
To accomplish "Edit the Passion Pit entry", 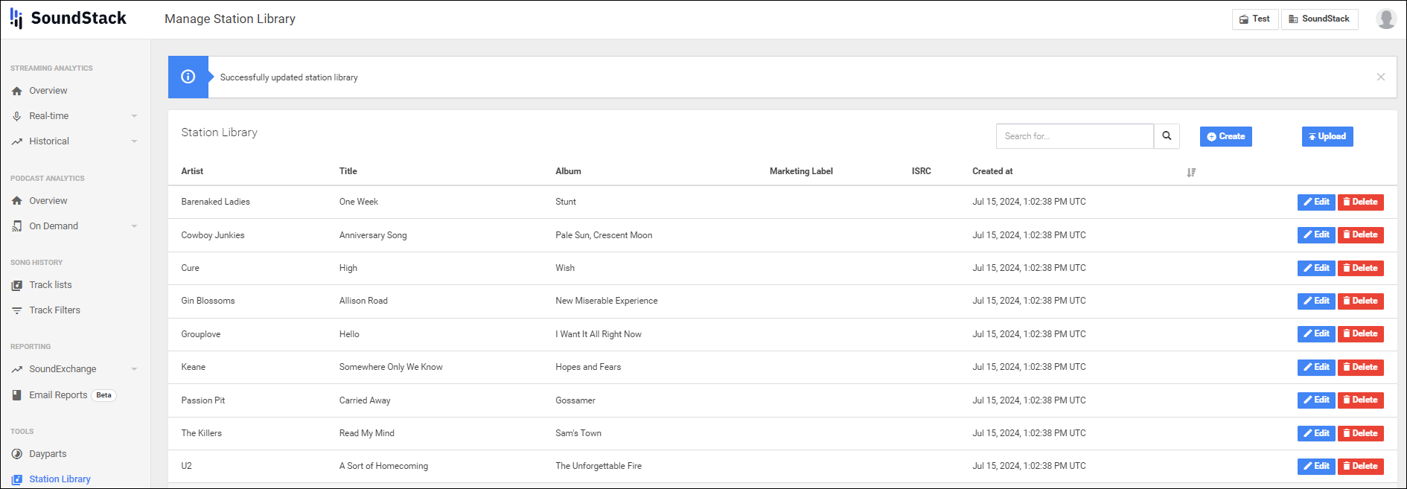I will pos(1316,400).
